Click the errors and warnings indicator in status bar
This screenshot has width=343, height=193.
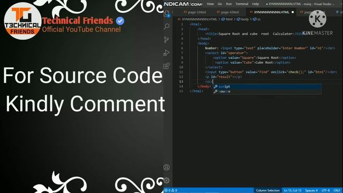pos(171,190)
